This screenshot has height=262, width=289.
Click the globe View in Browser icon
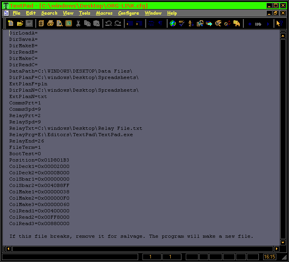click(173, 23)
